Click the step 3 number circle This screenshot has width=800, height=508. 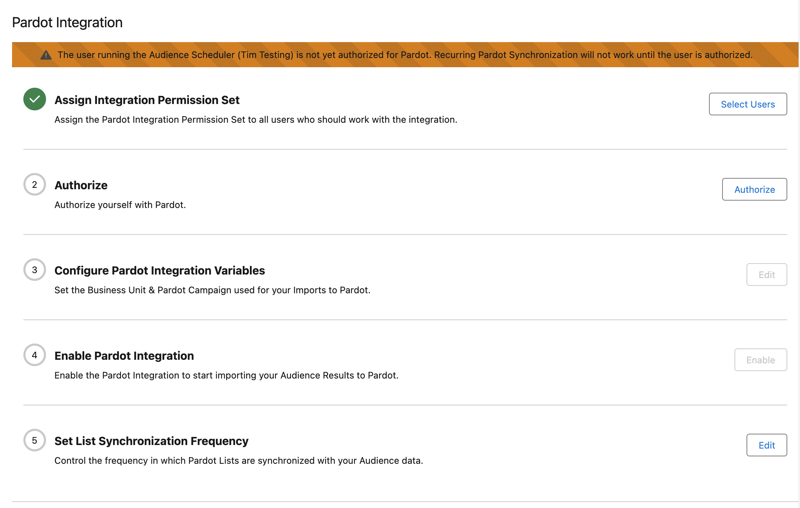coord(34,270)
